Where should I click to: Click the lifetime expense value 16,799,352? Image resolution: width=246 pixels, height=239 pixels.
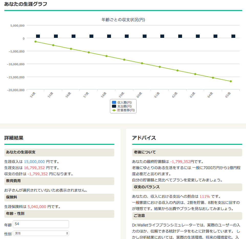tap(34, 168)
